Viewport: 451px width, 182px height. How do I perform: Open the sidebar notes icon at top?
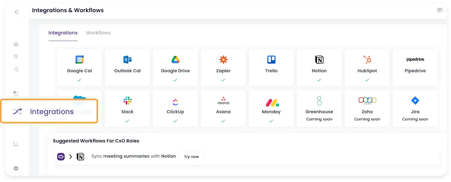16,44
